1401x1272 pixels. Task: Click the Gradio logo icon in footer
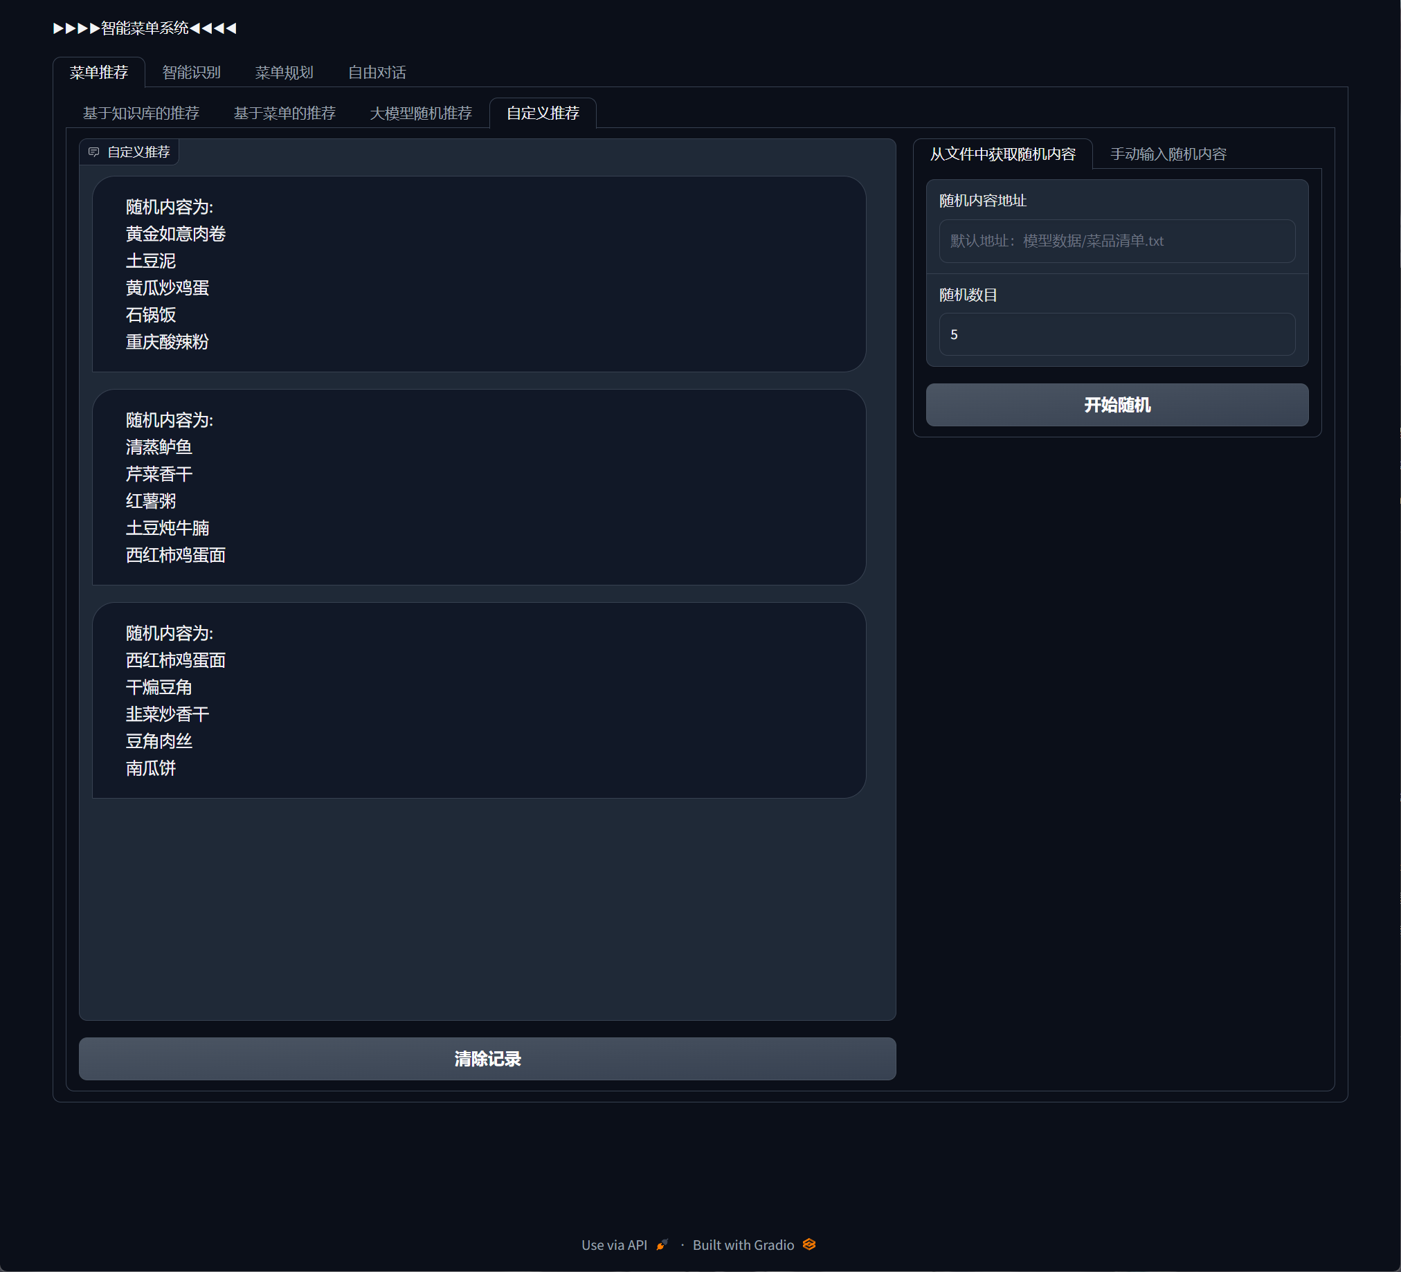pos(809,1244)
